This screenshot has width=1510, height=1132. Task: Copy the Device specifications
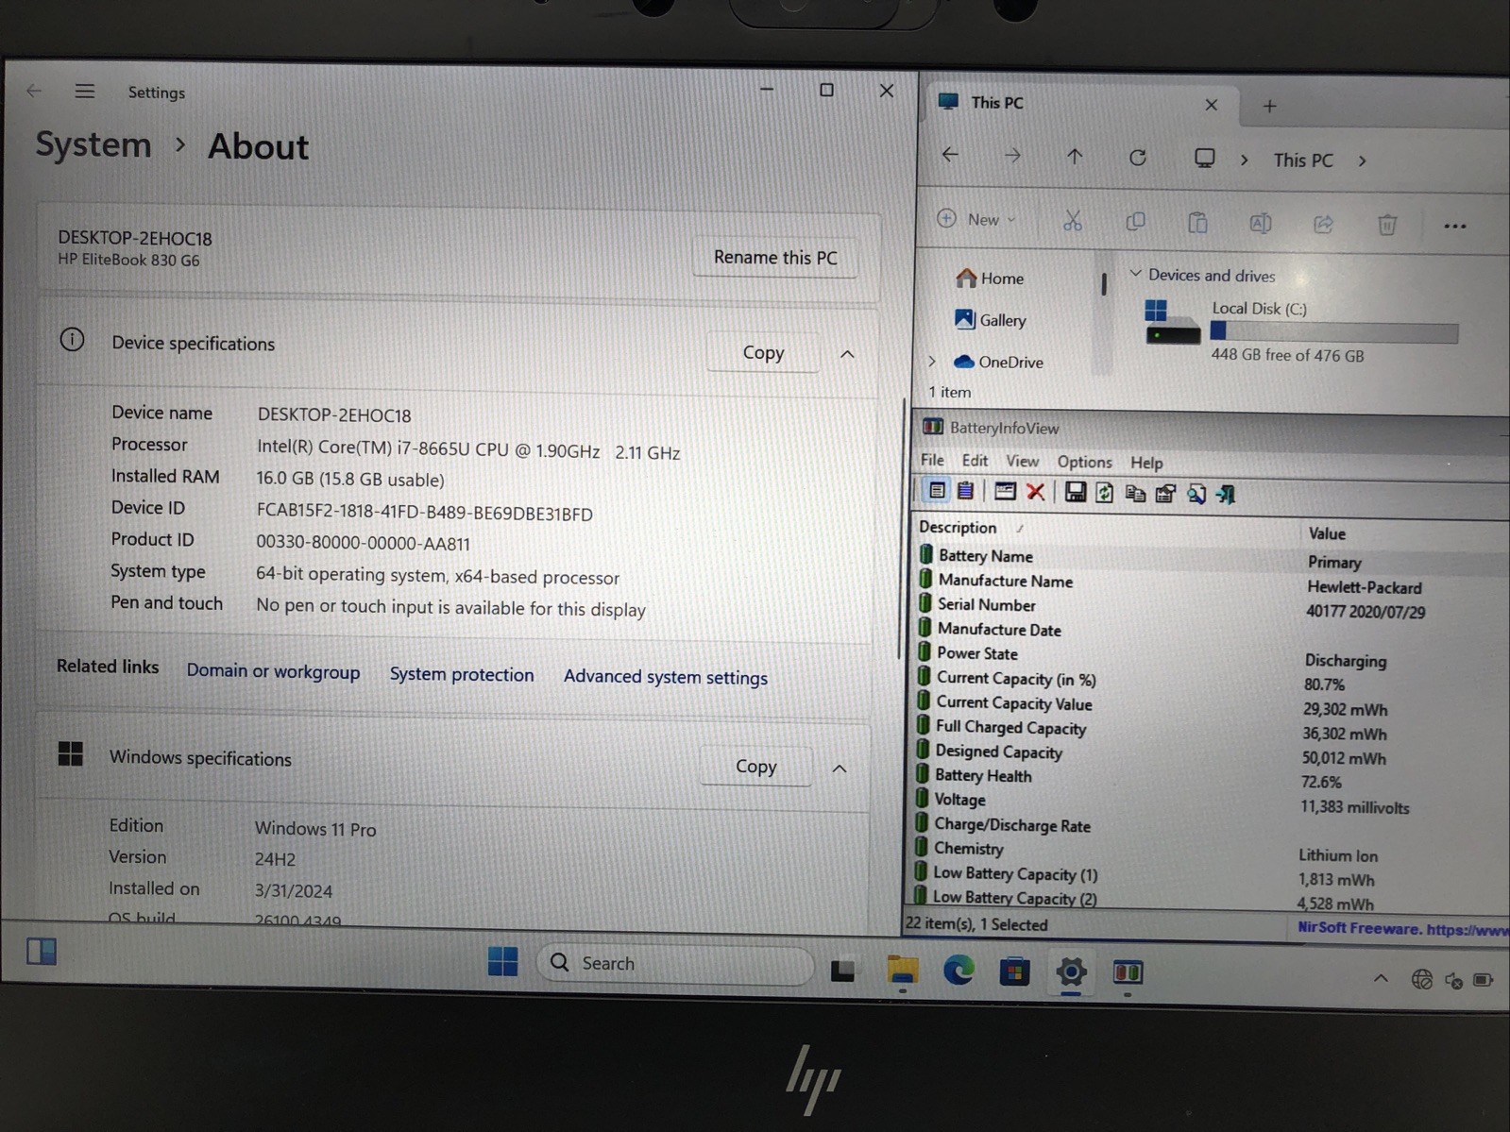click(763, 352)
